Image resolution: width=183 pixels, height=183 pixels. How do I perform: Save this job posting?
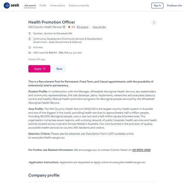click(59, 69)
